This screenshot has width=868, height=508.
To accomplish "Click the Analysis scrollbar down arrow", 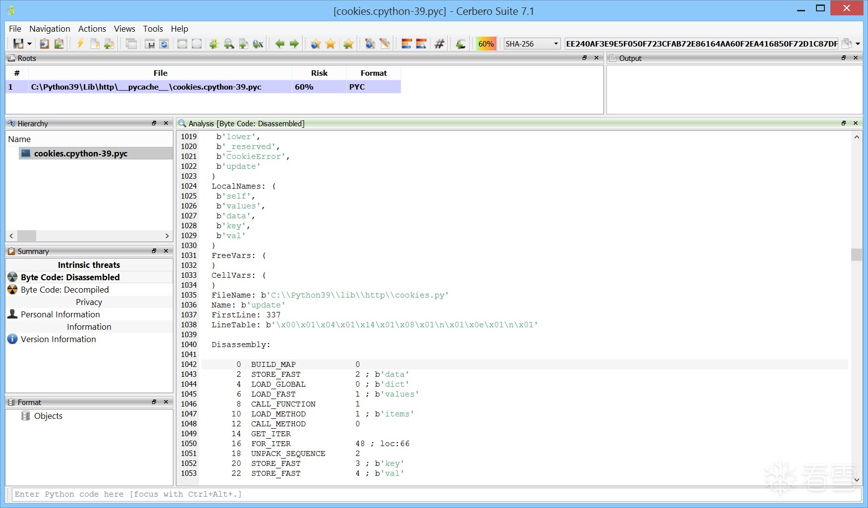I will 857,479.
